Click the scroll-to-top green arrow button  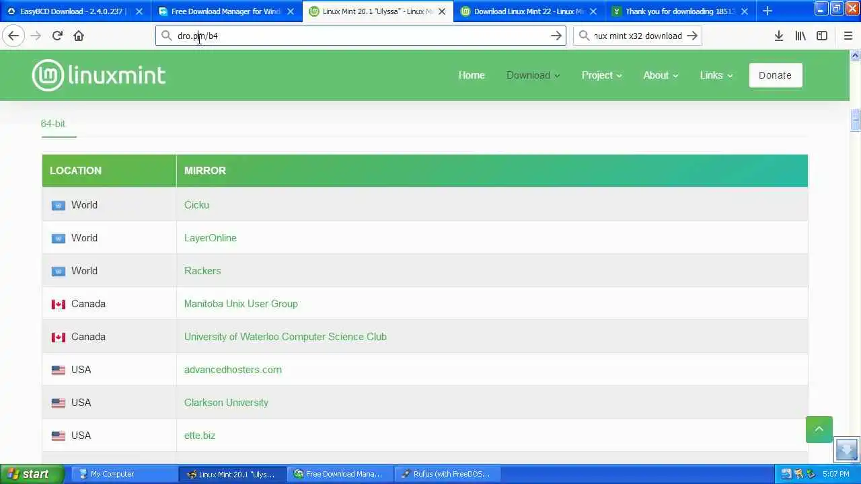click(819, 430)
